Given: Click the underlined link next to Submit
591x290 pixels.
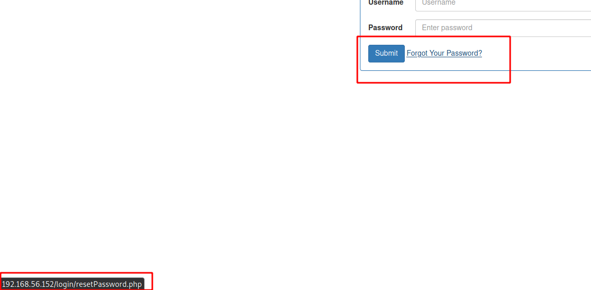Looking at the screenshot, I should click(x=444, y=54).
